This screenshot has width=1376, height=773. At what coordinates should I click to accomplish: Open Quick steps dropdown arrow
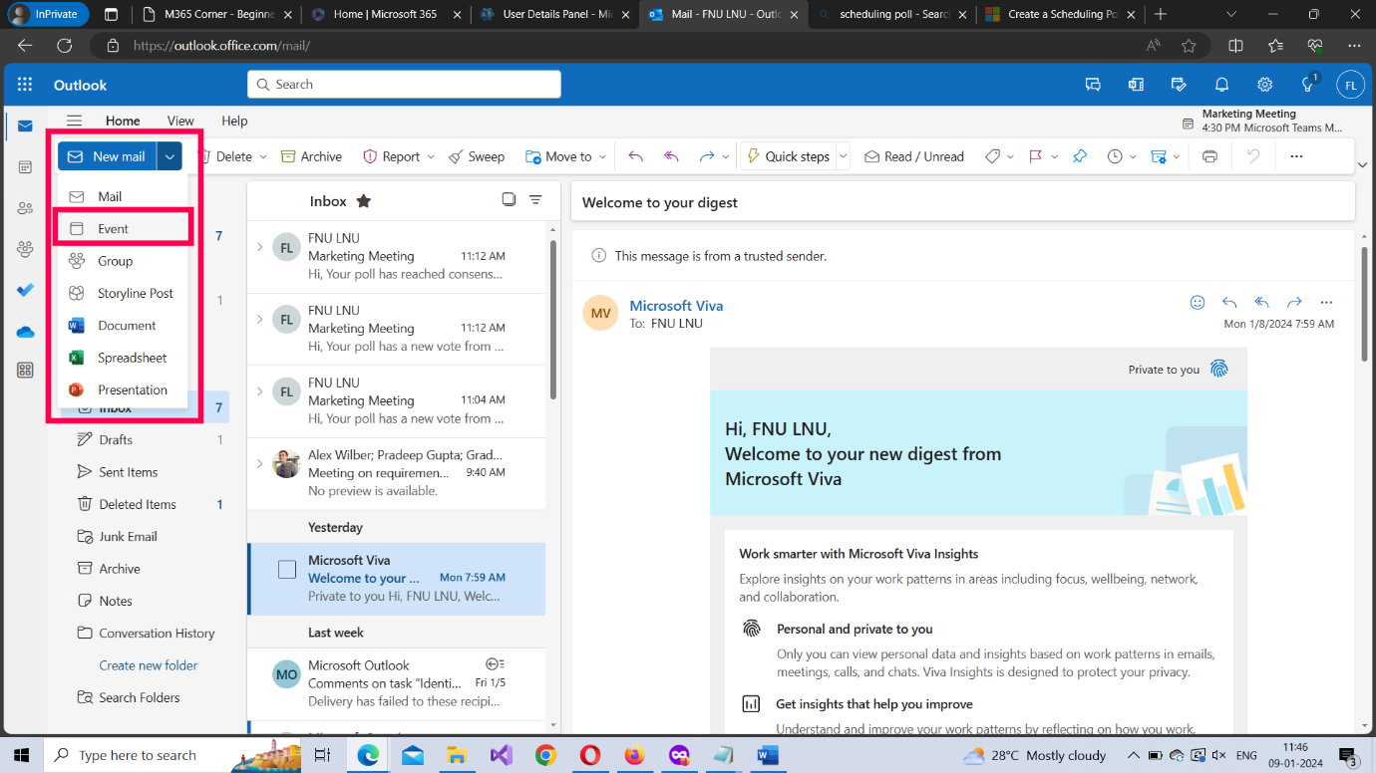[843, 156]
